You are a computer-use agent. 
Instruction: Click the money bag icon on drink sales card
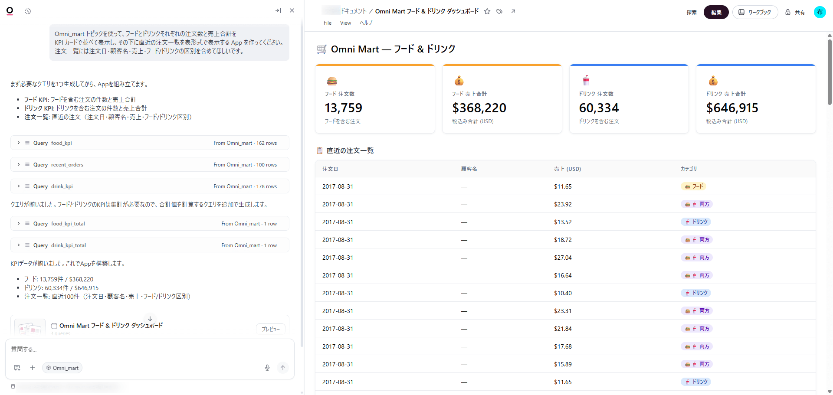(713, 81)
